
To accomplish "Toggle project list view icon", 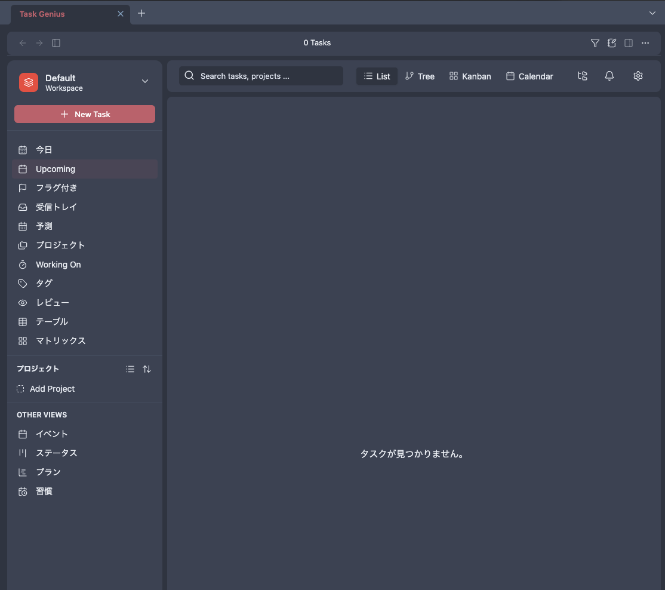I will point(130,369).
